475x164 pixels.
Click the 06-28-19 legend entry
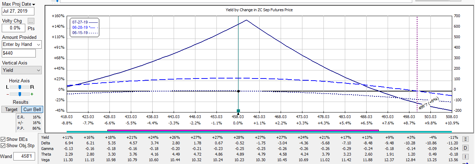(85, 27)
